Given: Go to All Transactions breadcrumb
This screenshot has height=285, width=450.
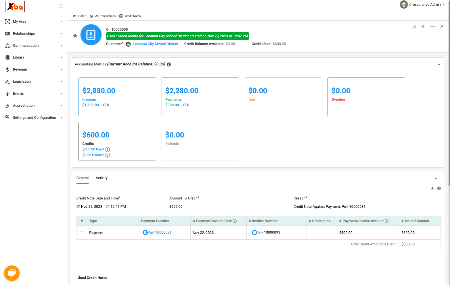Looking at the screenshot, I should click(x=105, y=16).
